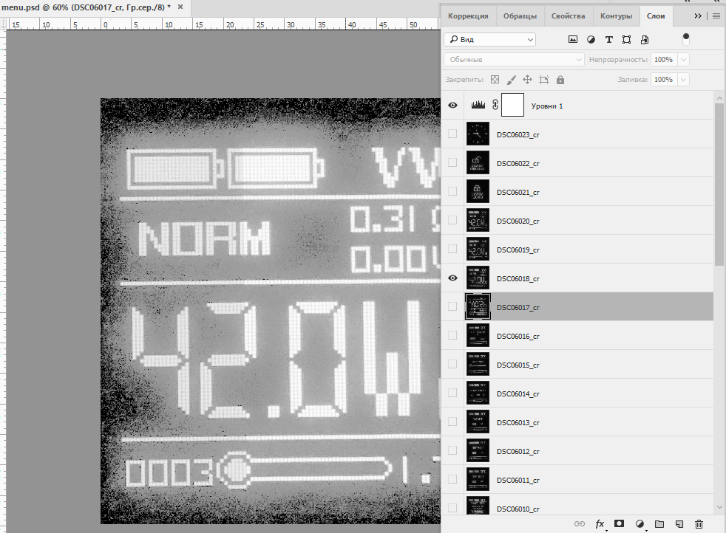Close menu.psd document tab
This screenshot has width=726, height=533.
click(180, 7)
